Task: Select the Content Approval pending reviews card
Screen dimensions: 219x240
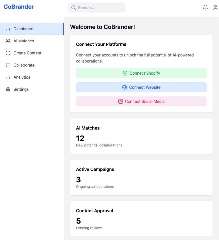Action: tap(141, 219)
